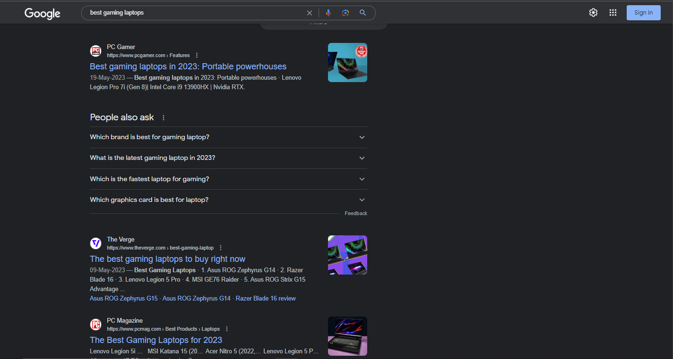Click the PC Magazine site name
The height and width of the screenshot is (359, 673).
(x=125, y=321)
